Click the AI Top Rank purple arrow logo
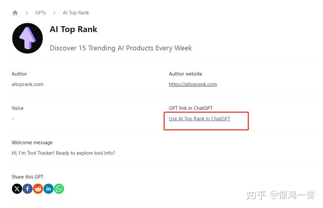323x208 pixels. (28, 38)
